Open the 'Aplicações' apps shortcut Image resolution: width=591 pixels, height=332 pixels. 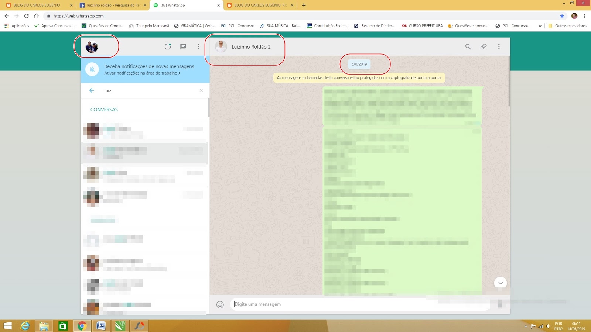[17, 26]
